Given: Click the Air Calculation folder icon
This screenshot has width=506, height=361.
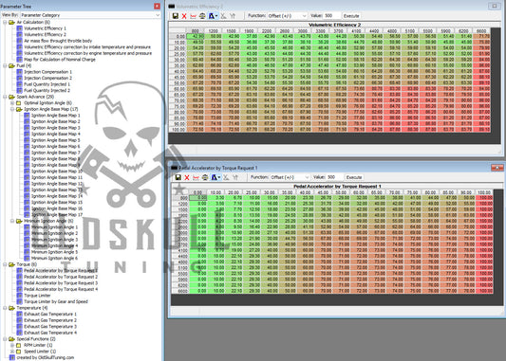Looking at the screenshot, I should (12, 22).
